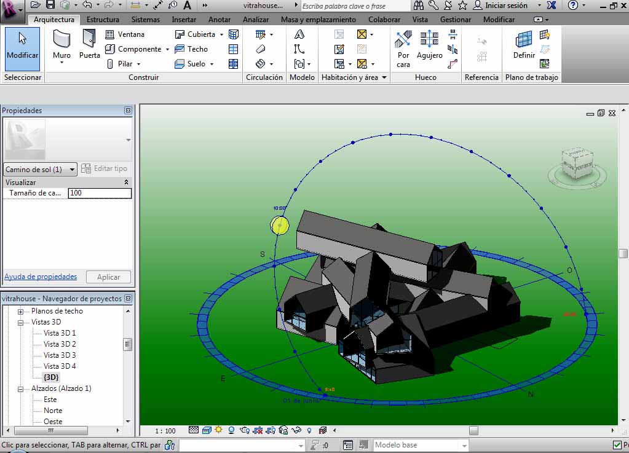Viewport: 629px width, 453px height.
Task: Expand the Habitación y área panel
Action: click(x=384, y=77)
